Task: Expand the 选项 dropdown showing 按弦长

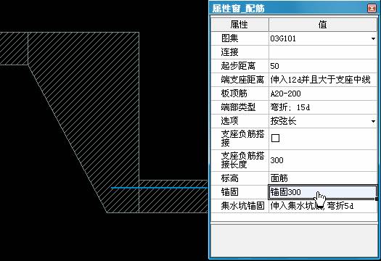Action: [373, 121]
